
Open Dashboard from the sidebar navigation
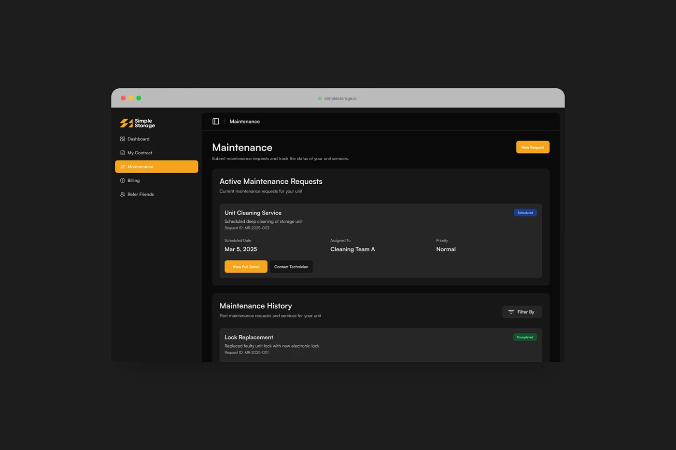coord(138,139)
